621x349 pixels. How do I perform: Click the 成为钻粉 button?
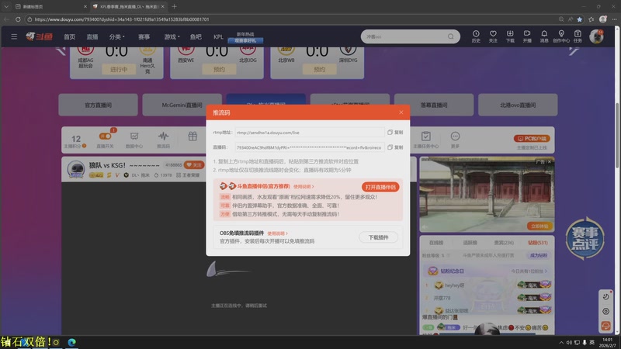click(x=538, y=255)
